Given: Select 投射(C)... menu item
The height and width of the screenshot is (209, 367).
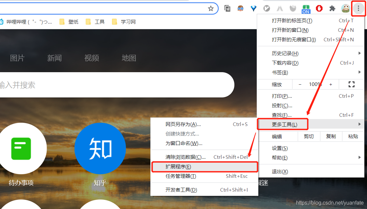Looking at the screenshot, I should [x=311, y=106].
